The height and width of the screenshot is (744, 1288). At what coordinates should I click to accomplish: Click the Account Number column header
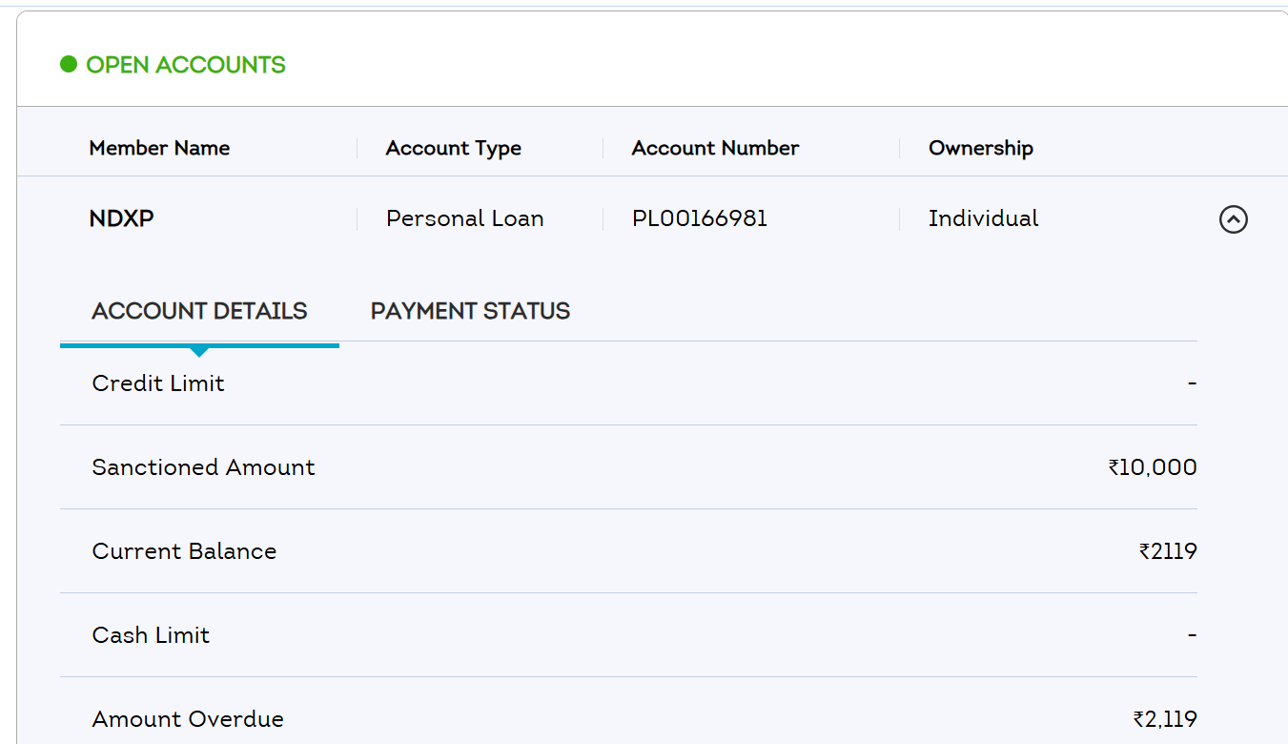715,149
